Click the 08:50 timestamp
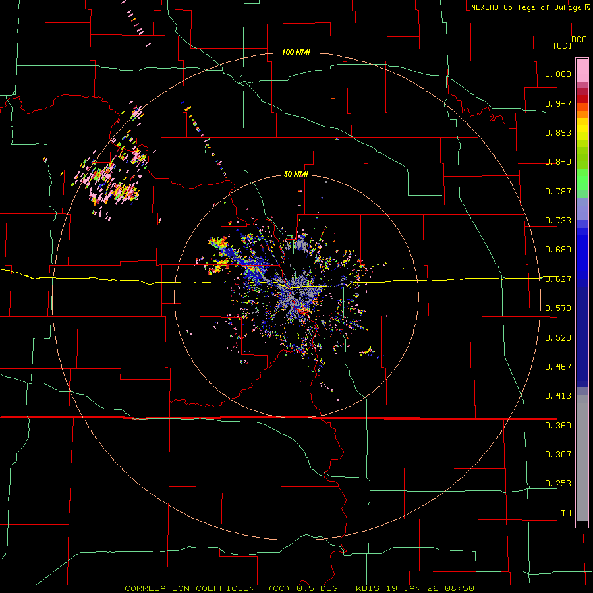593x593 pixels. [459, 588]
